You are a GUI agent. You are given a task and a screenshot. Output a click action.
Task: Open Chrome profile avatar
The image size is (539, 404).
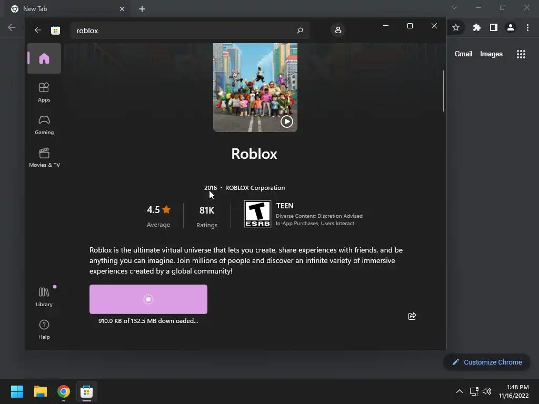tap(511, 27)
